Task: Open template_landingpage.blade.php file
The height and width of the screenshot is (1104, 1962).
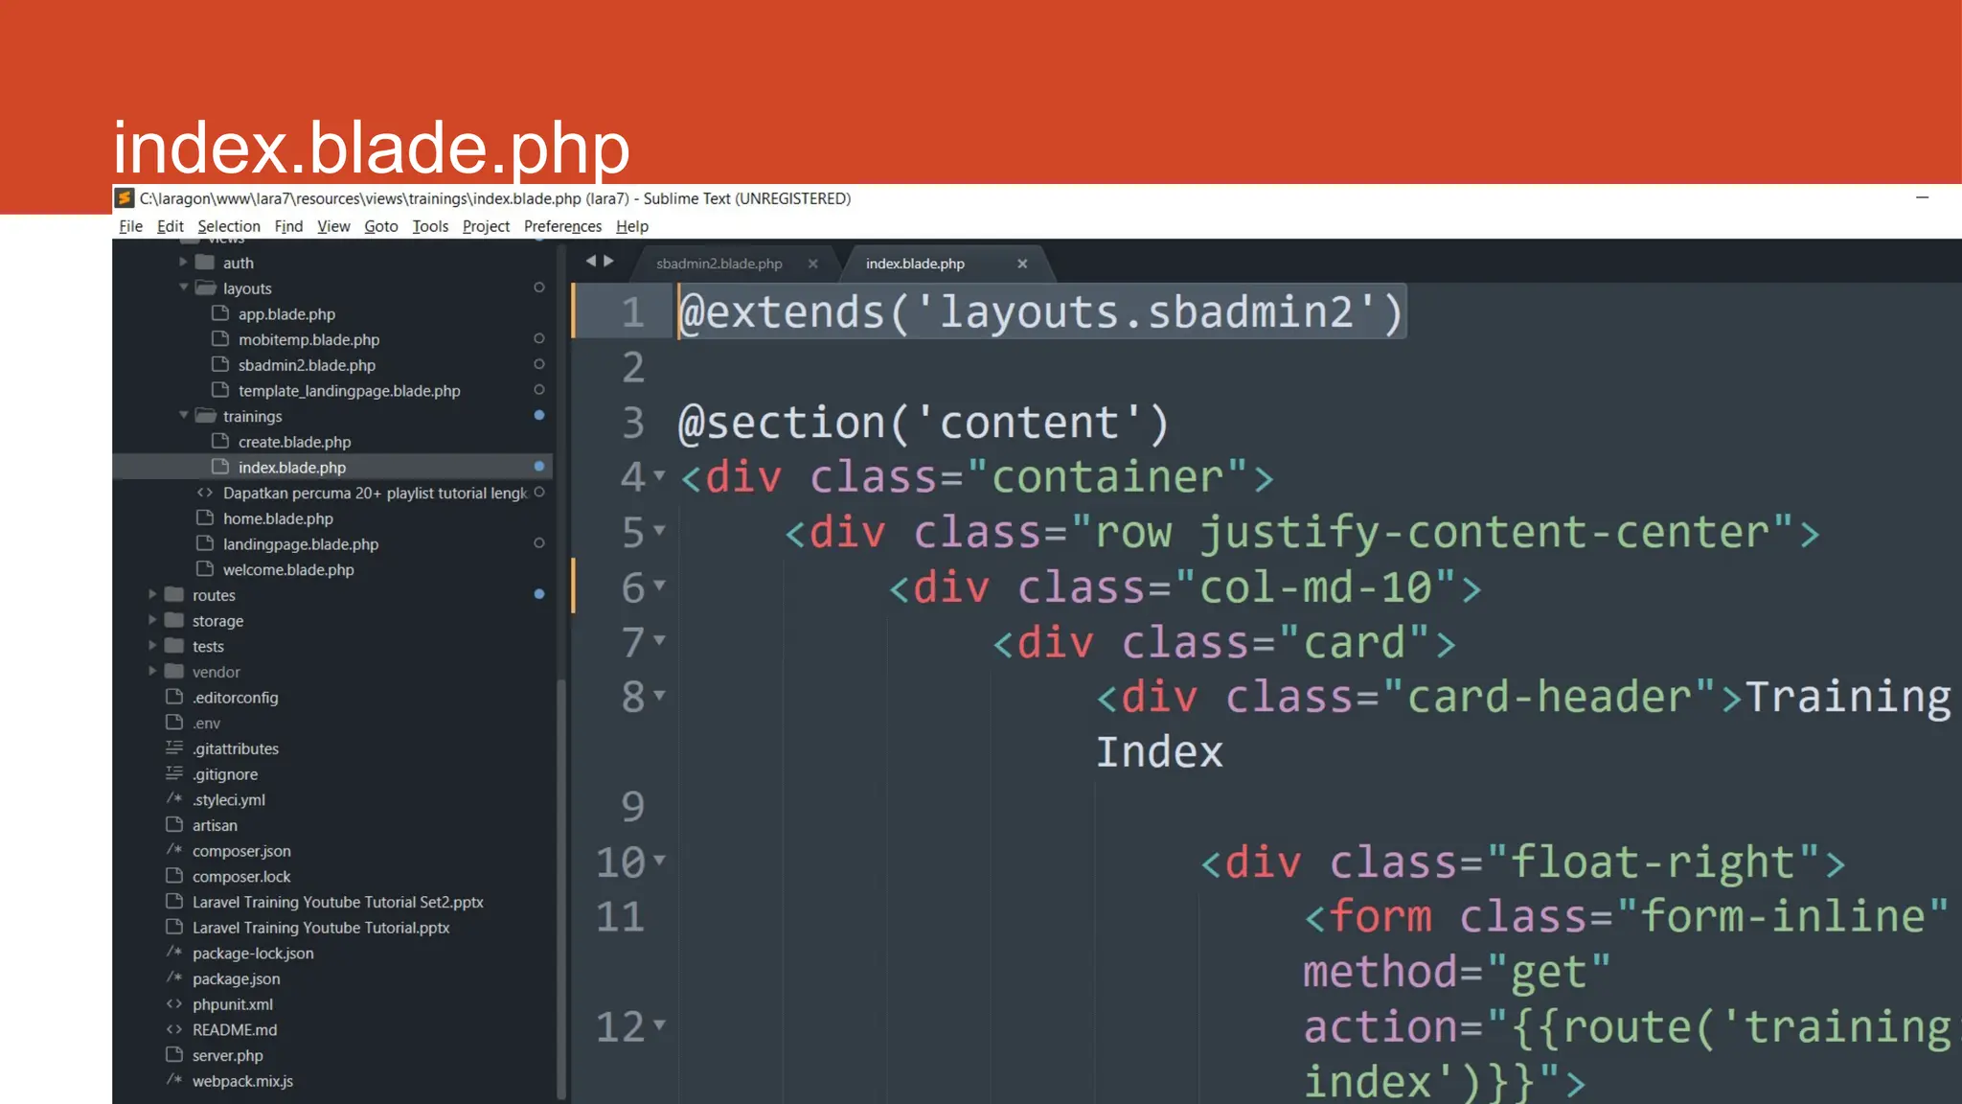Action: tap(349, 391)
